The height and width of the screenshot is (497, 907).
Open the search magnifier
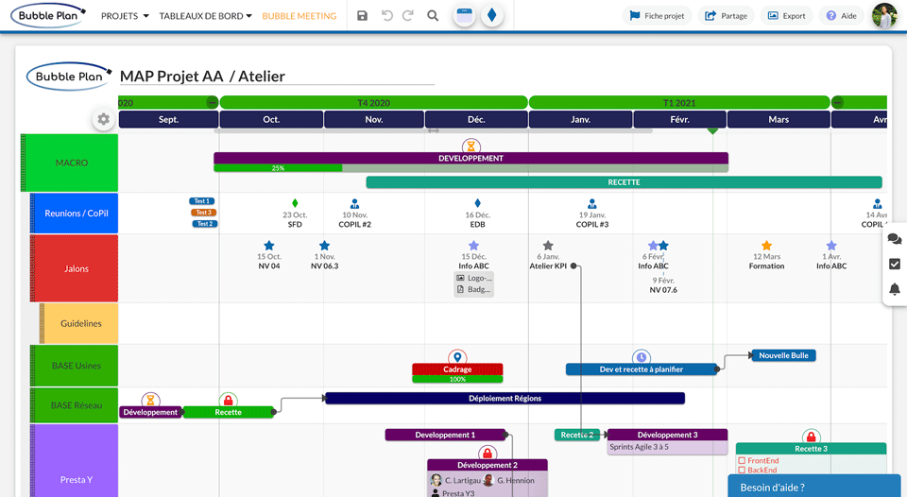[x=433, y=16]
